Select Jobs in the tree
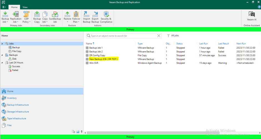261x139 pixels. [11, 44]
